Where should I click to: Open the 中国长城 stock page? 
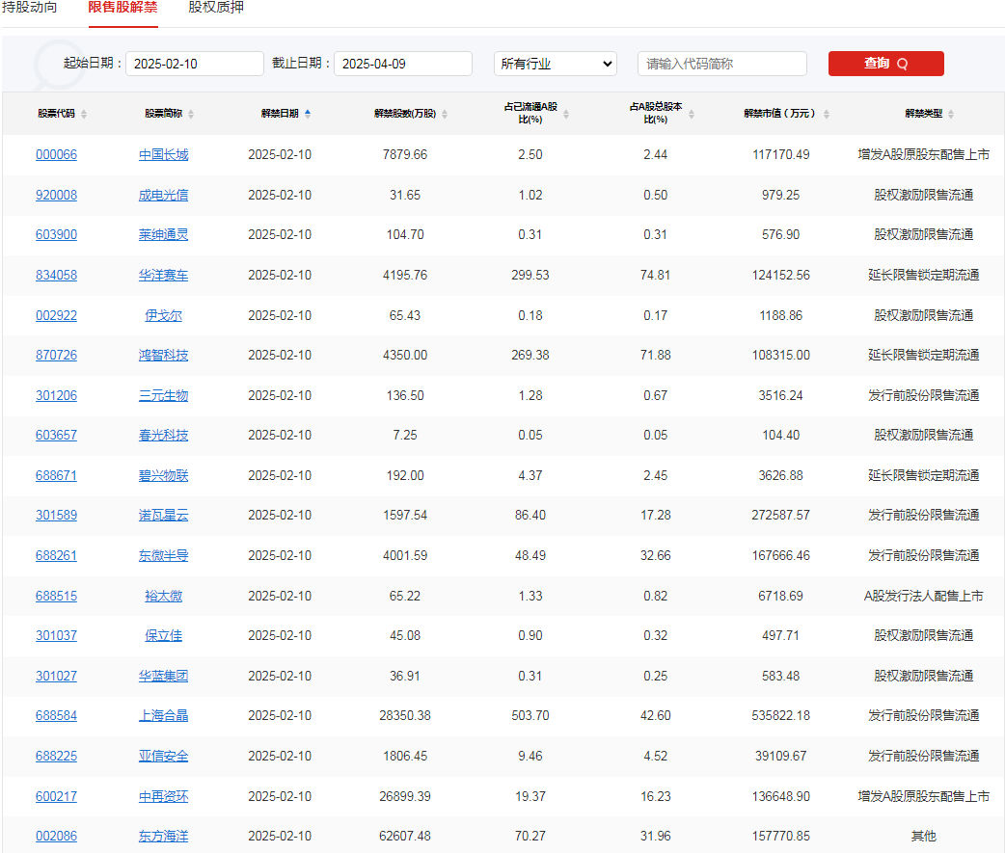pyautogui.click(x=163, y=154)
